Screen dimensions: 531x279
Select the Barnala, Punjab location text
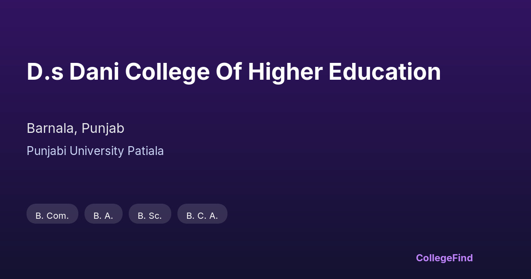coord(75,128)
